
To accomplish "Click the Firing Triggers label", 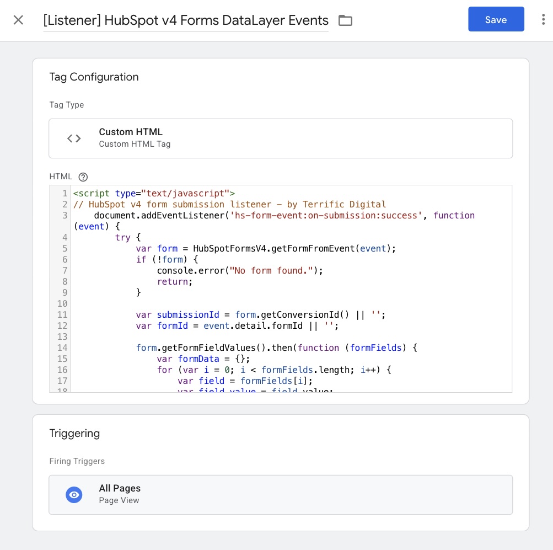I will (x=77, y=461).
